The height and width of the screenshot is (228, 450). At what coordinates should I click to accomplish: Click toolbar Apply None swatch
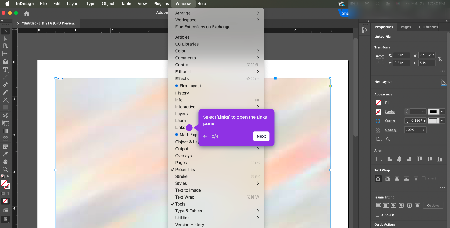pyautogui.click(x=5, y=201)
